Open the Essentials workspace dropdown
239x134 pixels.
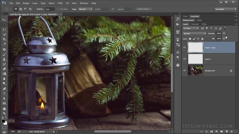[226, 9]
